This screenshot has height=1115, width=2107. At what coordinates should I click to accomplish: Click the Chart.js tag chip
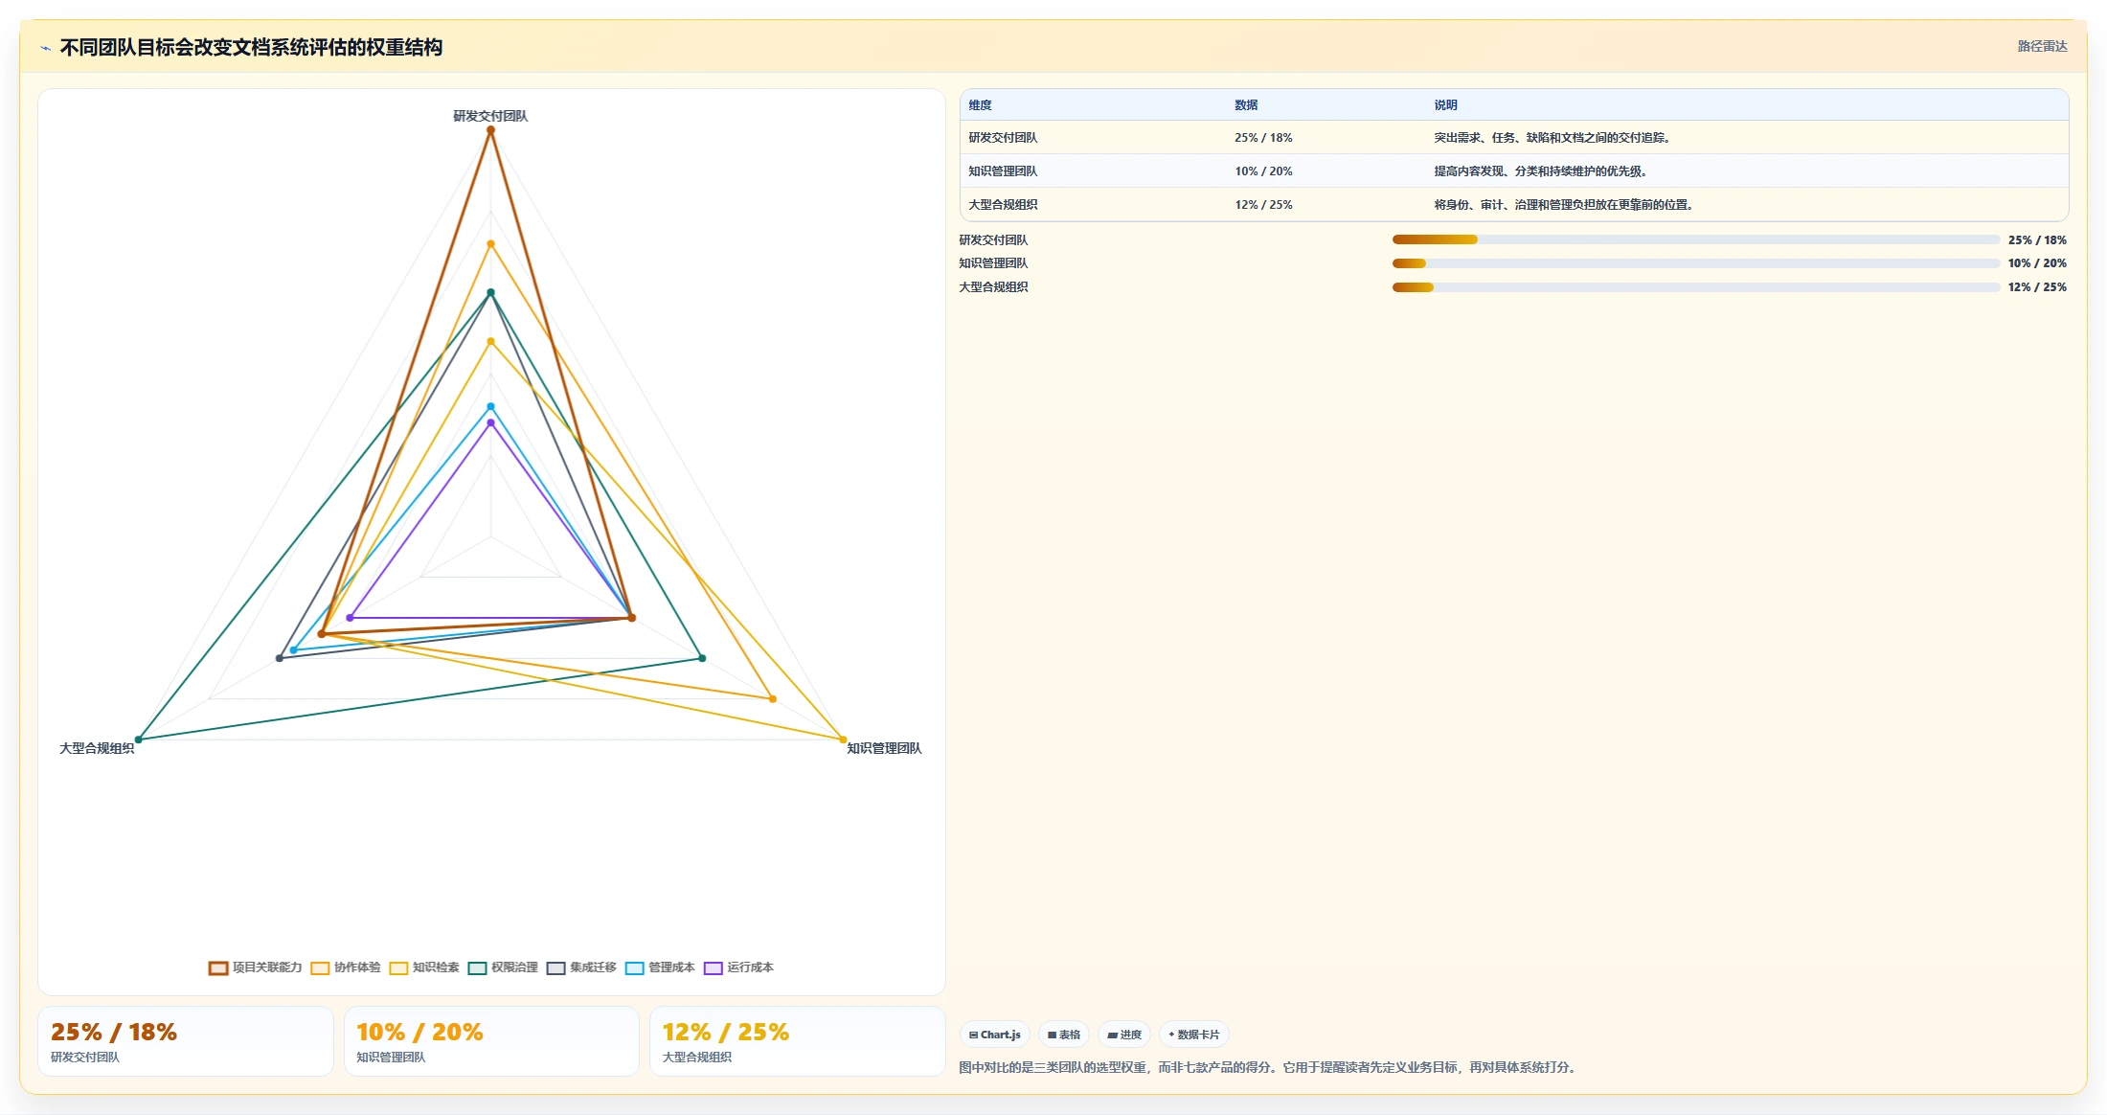coord(995,1035)
